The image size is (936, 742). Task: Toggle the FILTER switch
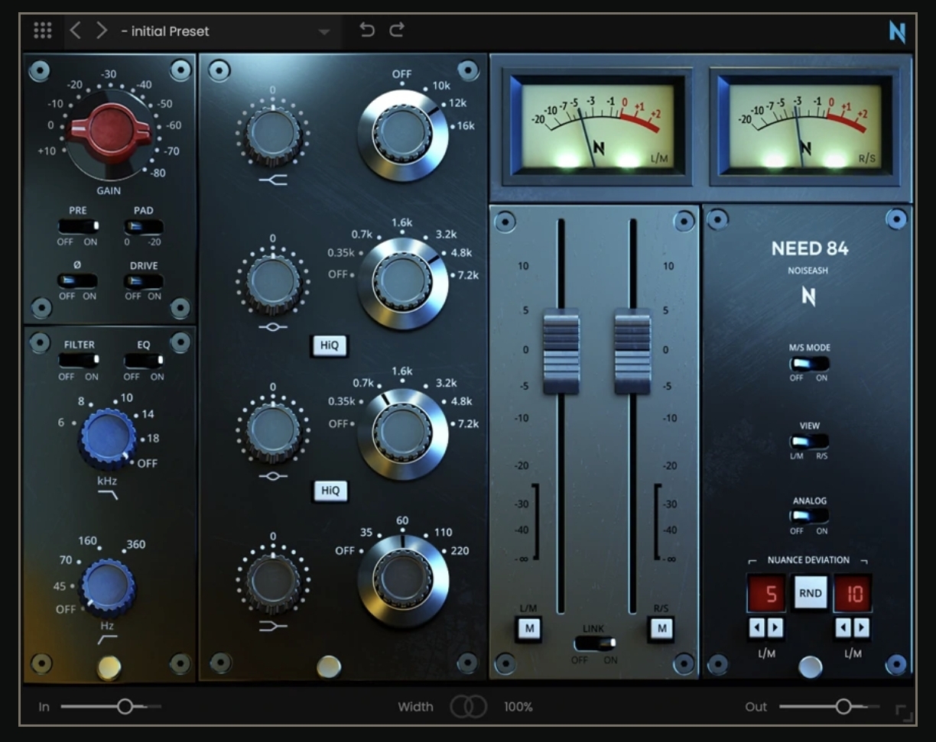(79, 361)
